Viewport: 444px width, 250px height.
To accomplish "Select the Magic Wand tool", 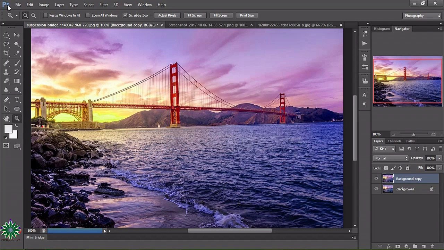I will pos(17,44).
